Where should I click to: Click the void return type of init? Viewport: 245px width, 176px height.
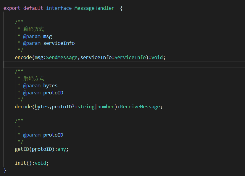coord(41,163)
